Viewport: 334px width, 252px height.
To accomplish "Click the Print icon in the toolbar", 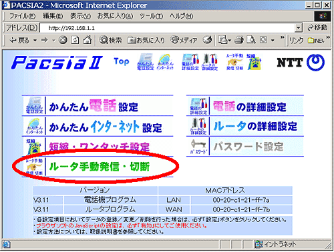I will pyautogui.click(x=240, y=40).
